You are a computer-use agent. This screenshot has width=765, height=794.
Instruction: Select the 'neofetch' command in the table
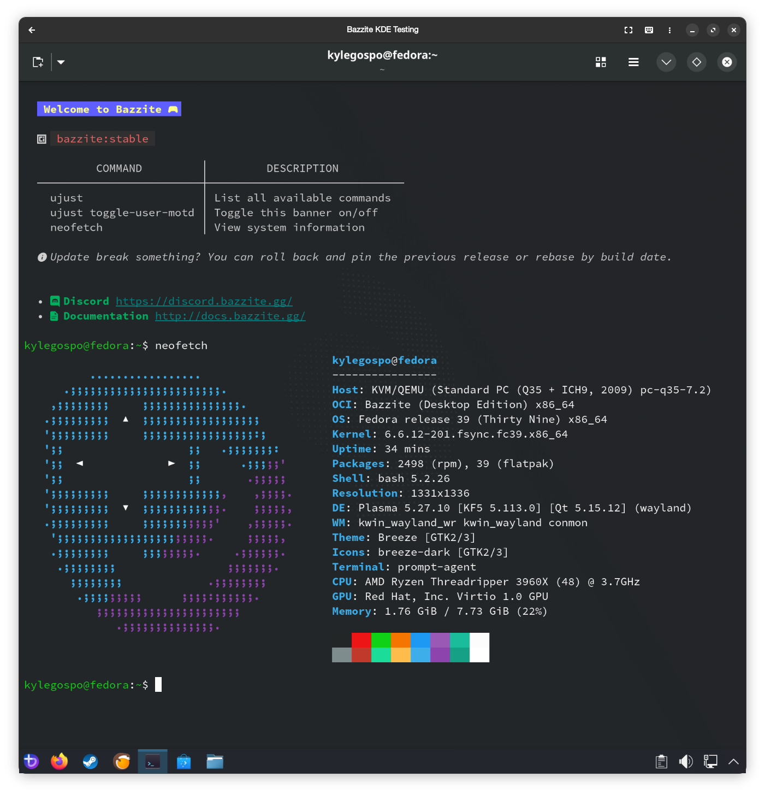click(x=76, y=227)
